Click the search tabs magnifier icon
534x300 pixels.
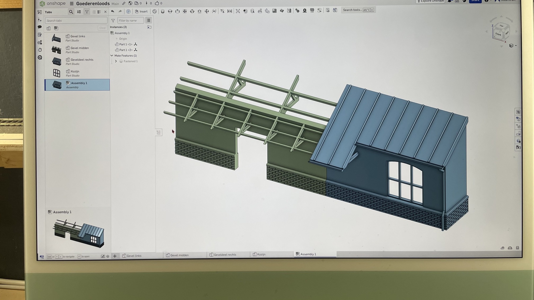coord(71,12)
